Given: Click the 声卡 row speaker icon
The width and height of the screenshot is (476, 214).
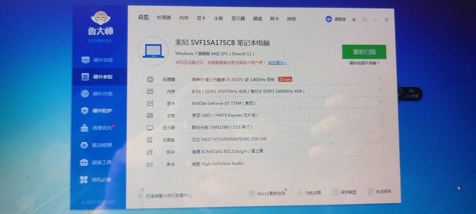Looking at the screenshot, I should click(149, 165).
